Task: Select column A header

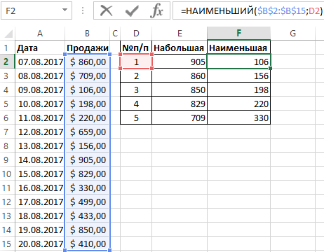Action: point(40,34)
